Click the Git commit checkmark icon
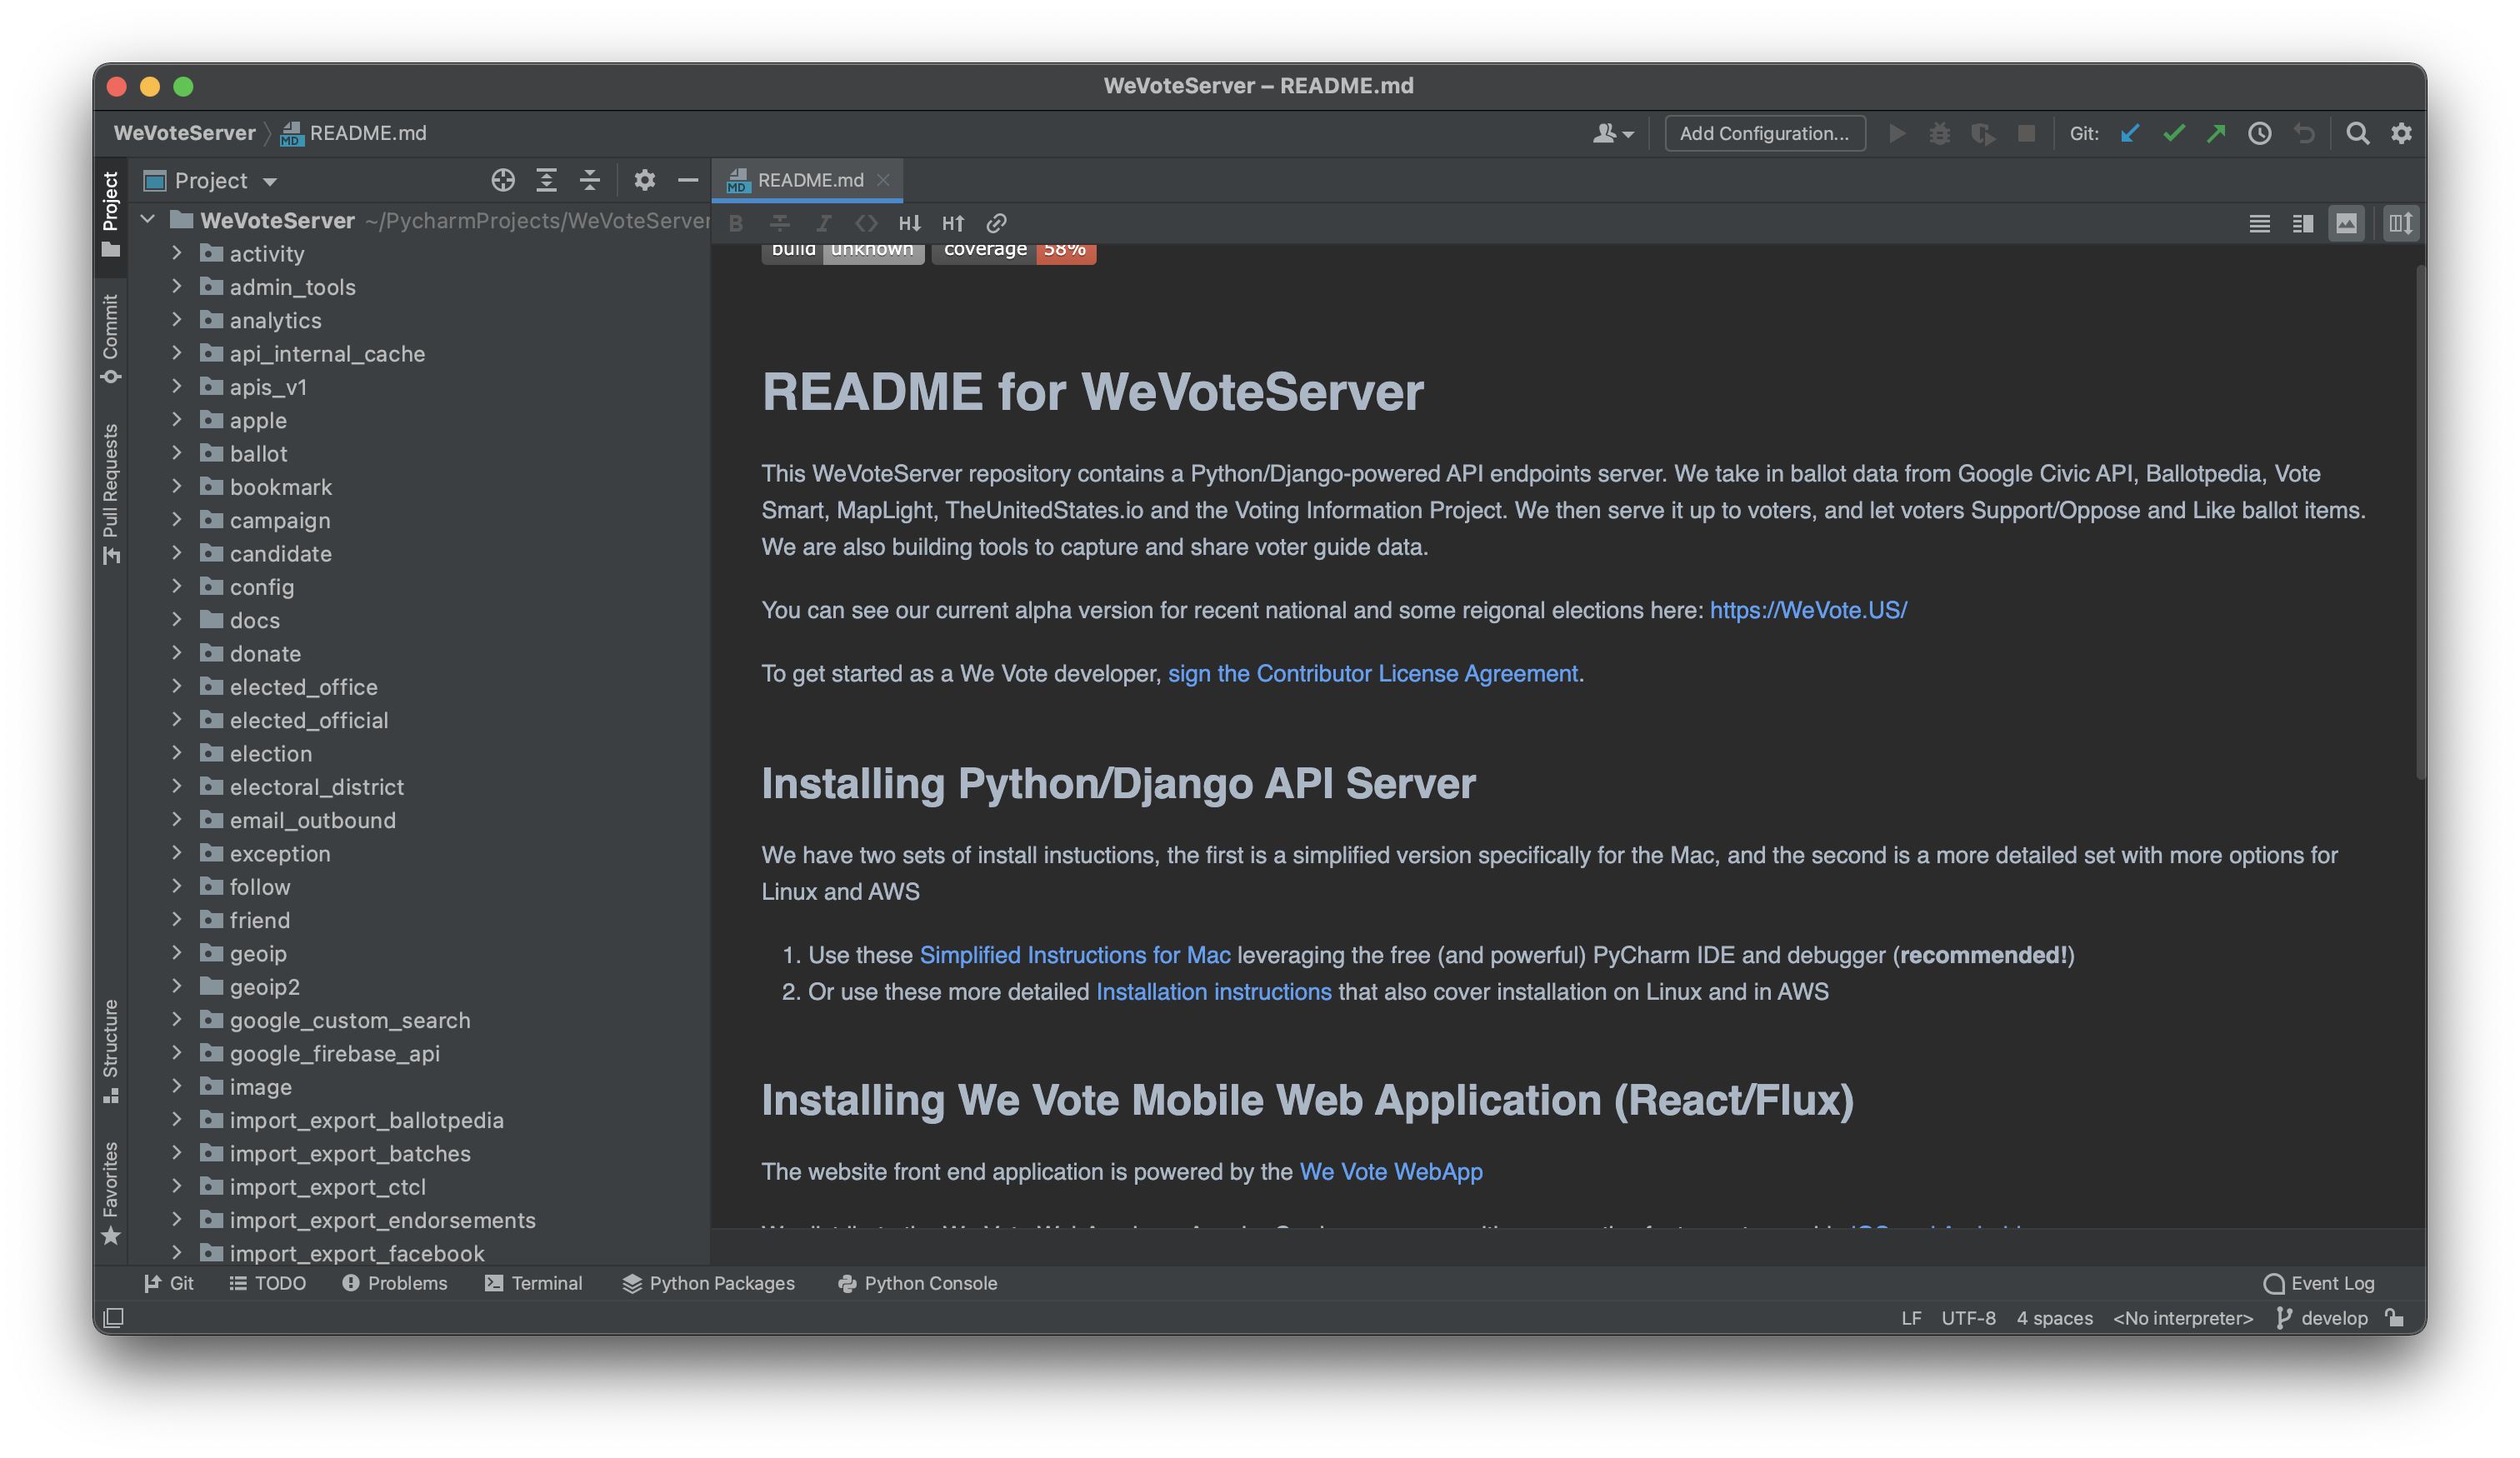 2173,133
